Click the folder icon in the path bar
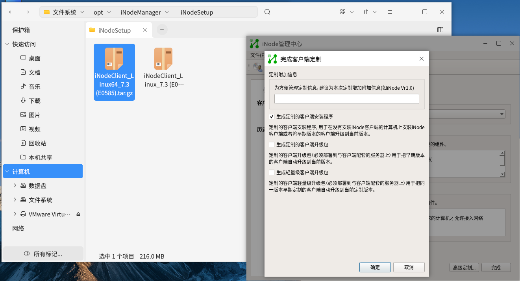 [47, 12]
